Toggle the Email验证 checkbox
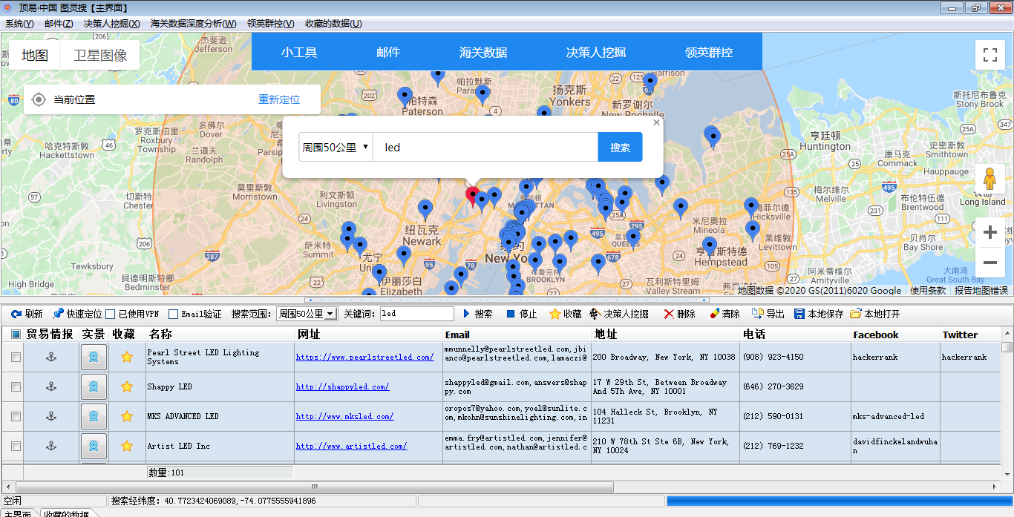 [x=173, y=315]
